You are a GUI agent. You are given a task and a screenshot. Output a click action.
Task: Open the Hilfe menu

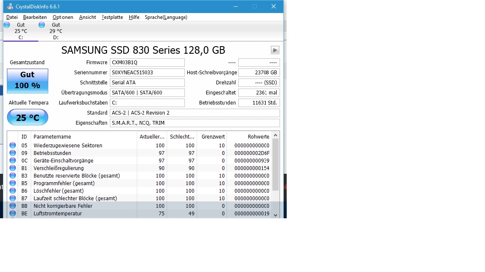tap(134, 17)
